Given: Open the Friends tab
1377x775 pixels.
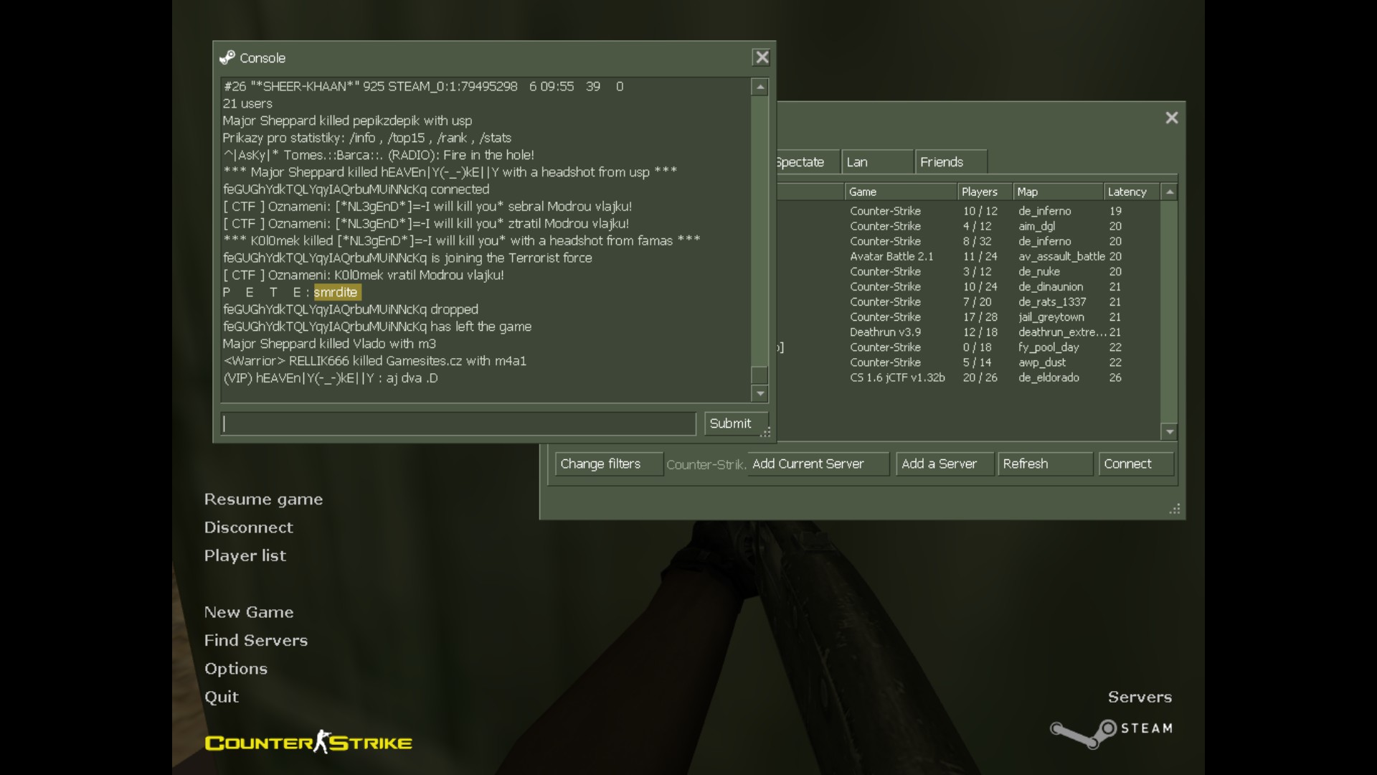Looking at the screenshot, I should tap(951, 162).
